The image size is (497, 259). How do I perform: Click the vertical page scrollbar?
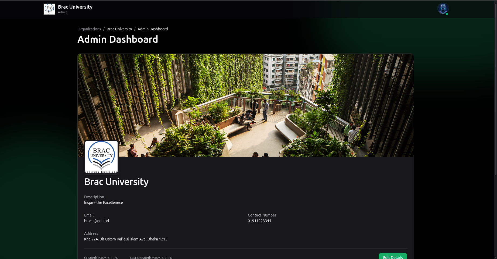495,89
